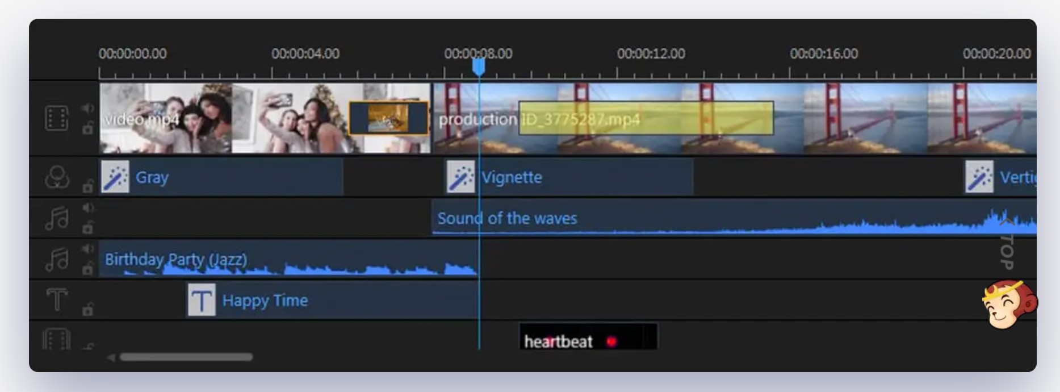Click the TOP scroll-up chevron
The height and width of the screenshot is (392, 1060).
click(1007, 222)
